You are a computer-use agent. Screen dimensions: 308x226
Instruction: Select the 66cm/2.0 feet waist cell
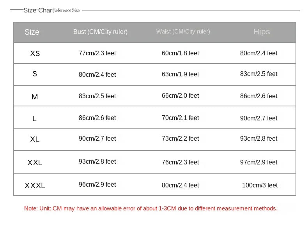181,95
